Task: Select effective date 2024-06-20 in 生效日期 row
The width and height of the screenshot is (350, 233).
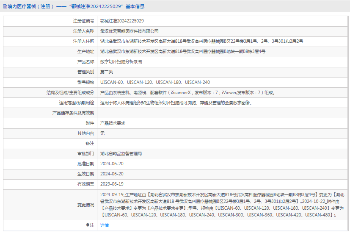Action: pyautogui.click(x=112, y=174)
